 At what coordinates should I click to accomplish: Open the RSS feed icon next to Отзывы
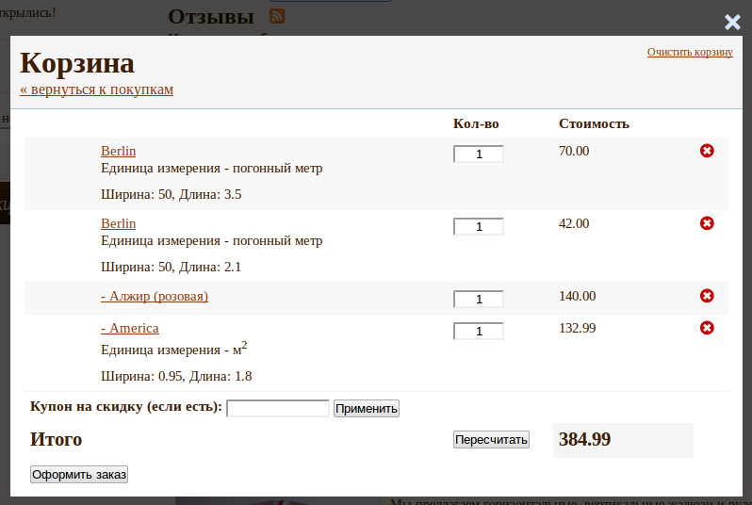pyautogui.click(x=277, y=16)
